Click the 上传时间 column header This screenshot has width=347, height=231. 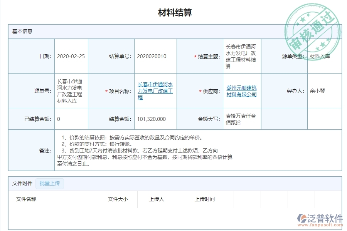point(205,199)
